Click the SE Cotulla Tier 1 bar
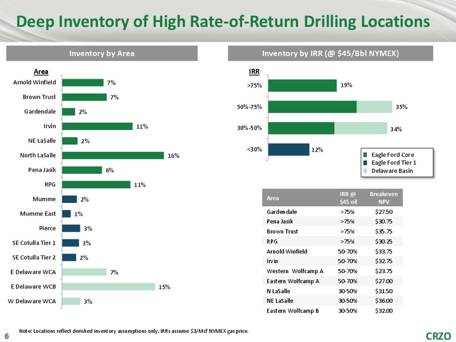The width and height of the screenshot is (456, 342). click(x=70, y=243)
